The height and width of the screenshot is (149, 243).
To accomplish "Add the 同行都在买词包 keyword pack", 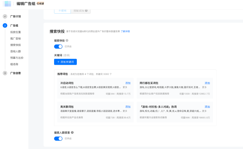I will (x=207, y=83).
